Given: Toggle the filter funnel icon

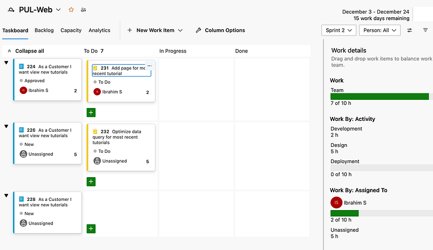Looking at the screenshot, I should pos(425,30).
